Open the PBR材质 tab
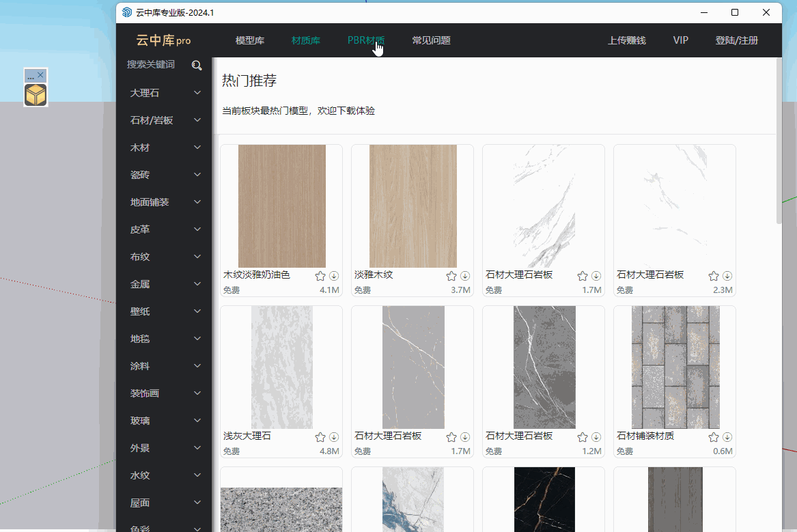This screenshot has height=532, width=797. 366,40
